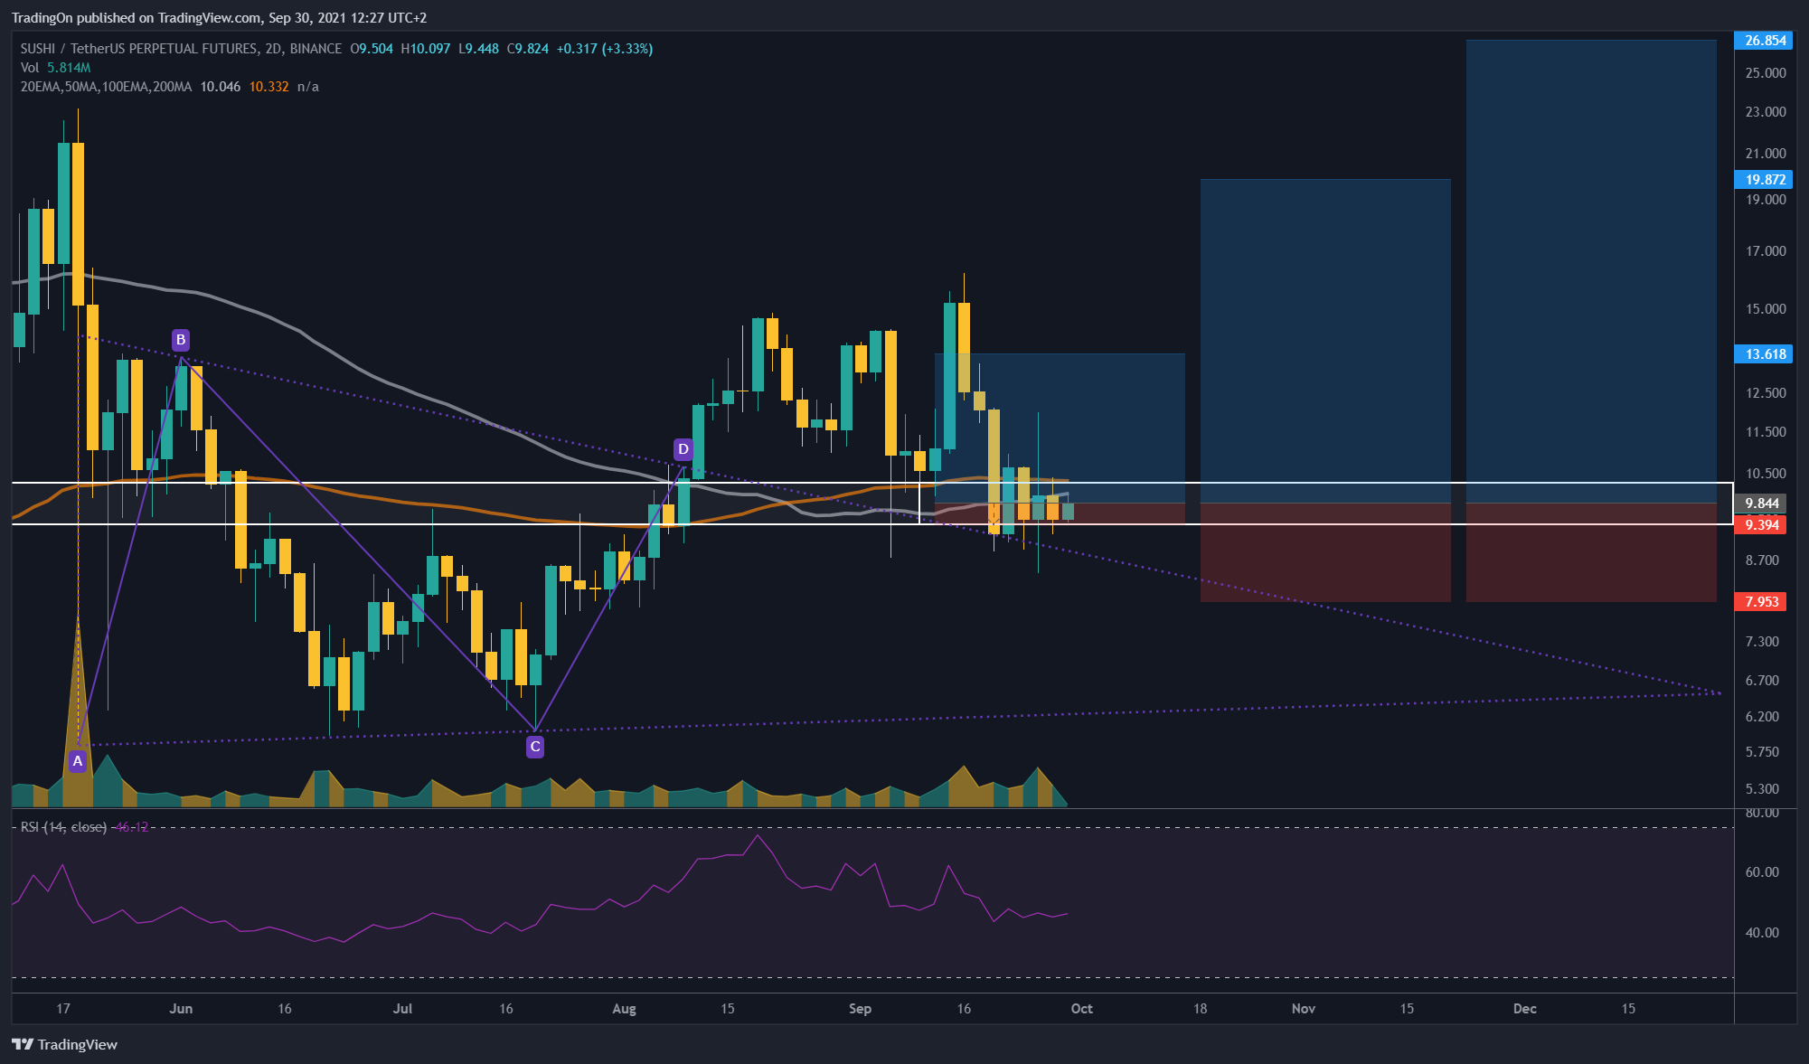The width and height of the screenshot is (1809, 1064).
Task: Click the SUSHI / TetherUS PERPETUAL FUTURES title
Action: 181,49
